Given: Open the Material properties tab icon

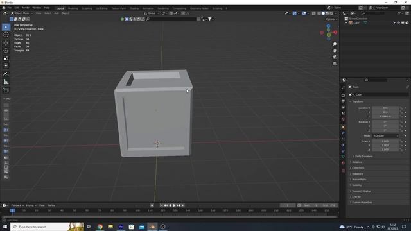Looking at the screenshot, I should pos(343,163).
